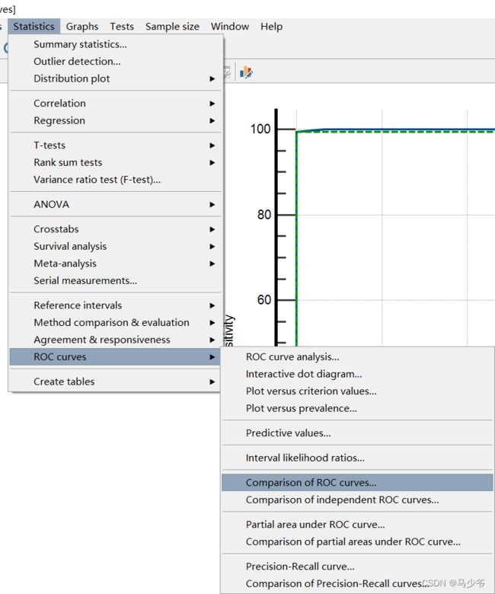Click the 100 label on the sensitivity axis
The height and width of the screenshot is (594, 495).
(260, 129)
